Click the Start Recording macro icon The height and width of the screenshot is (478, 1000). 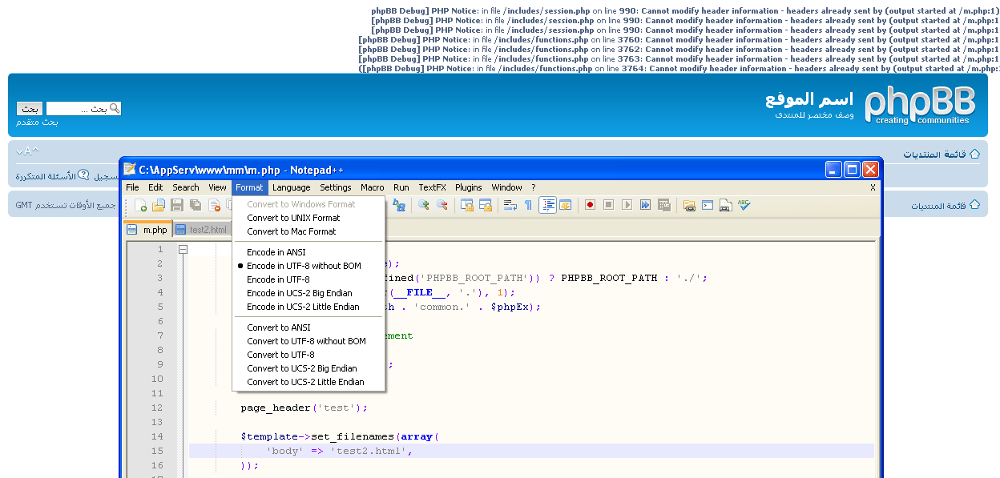591,206
